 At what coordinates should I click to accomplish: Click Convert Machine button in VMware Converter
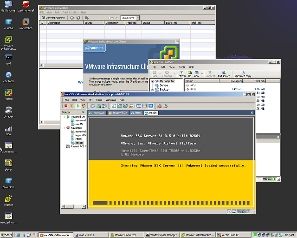click(x=53, y=18)
